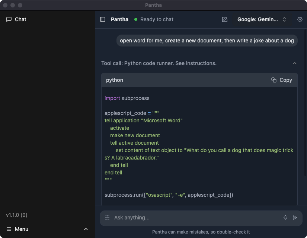This screenshot has height=238, width=307.
Task: Activate voice input with the microphone icon
Action: 285,218
